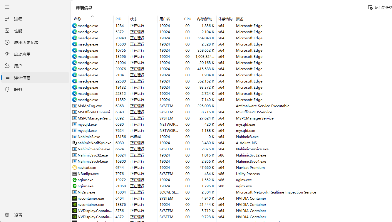Click the 用户 sidebar icon

coord(7,66)
